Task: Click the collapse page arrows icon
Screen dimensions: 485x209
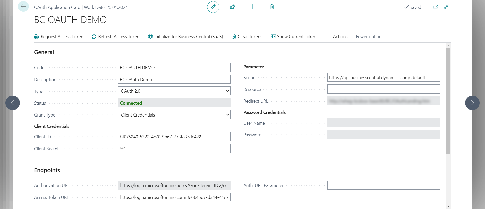Action: (446, 7)
